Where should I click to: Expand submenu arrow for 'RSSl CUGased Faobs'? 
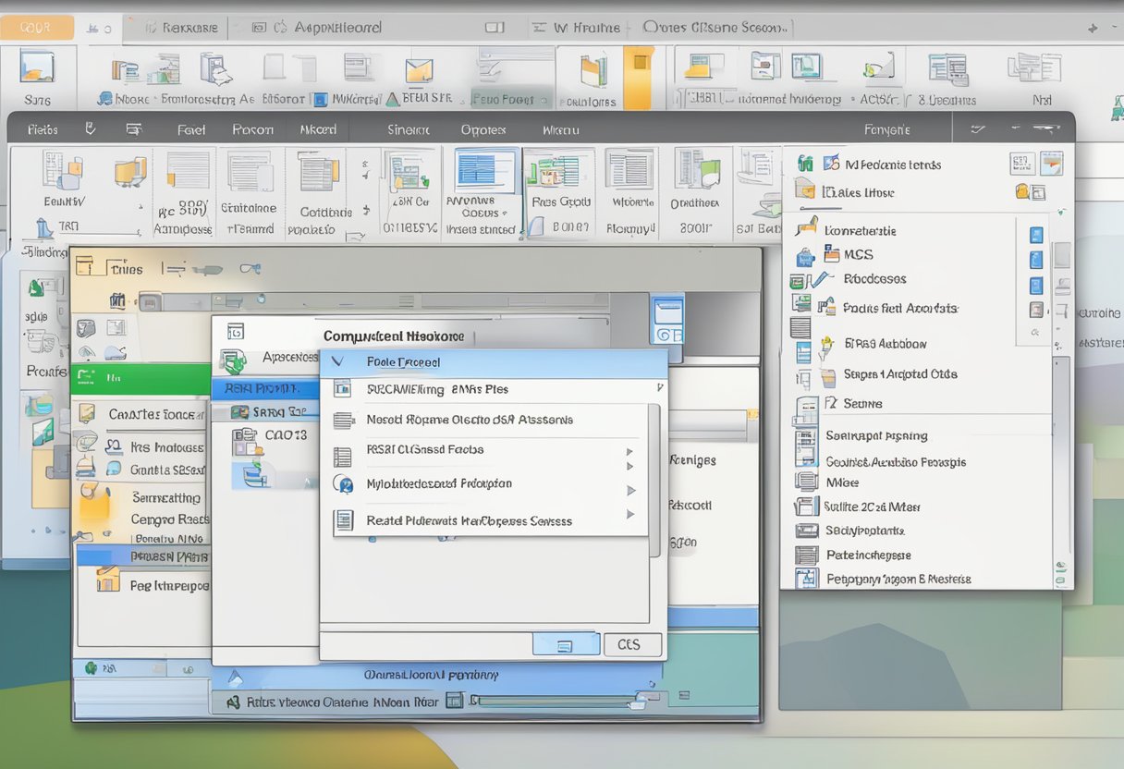pos(629,452)
